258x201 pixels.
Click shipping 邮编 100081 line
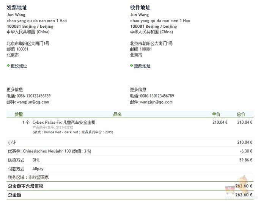tap(141, 49)
